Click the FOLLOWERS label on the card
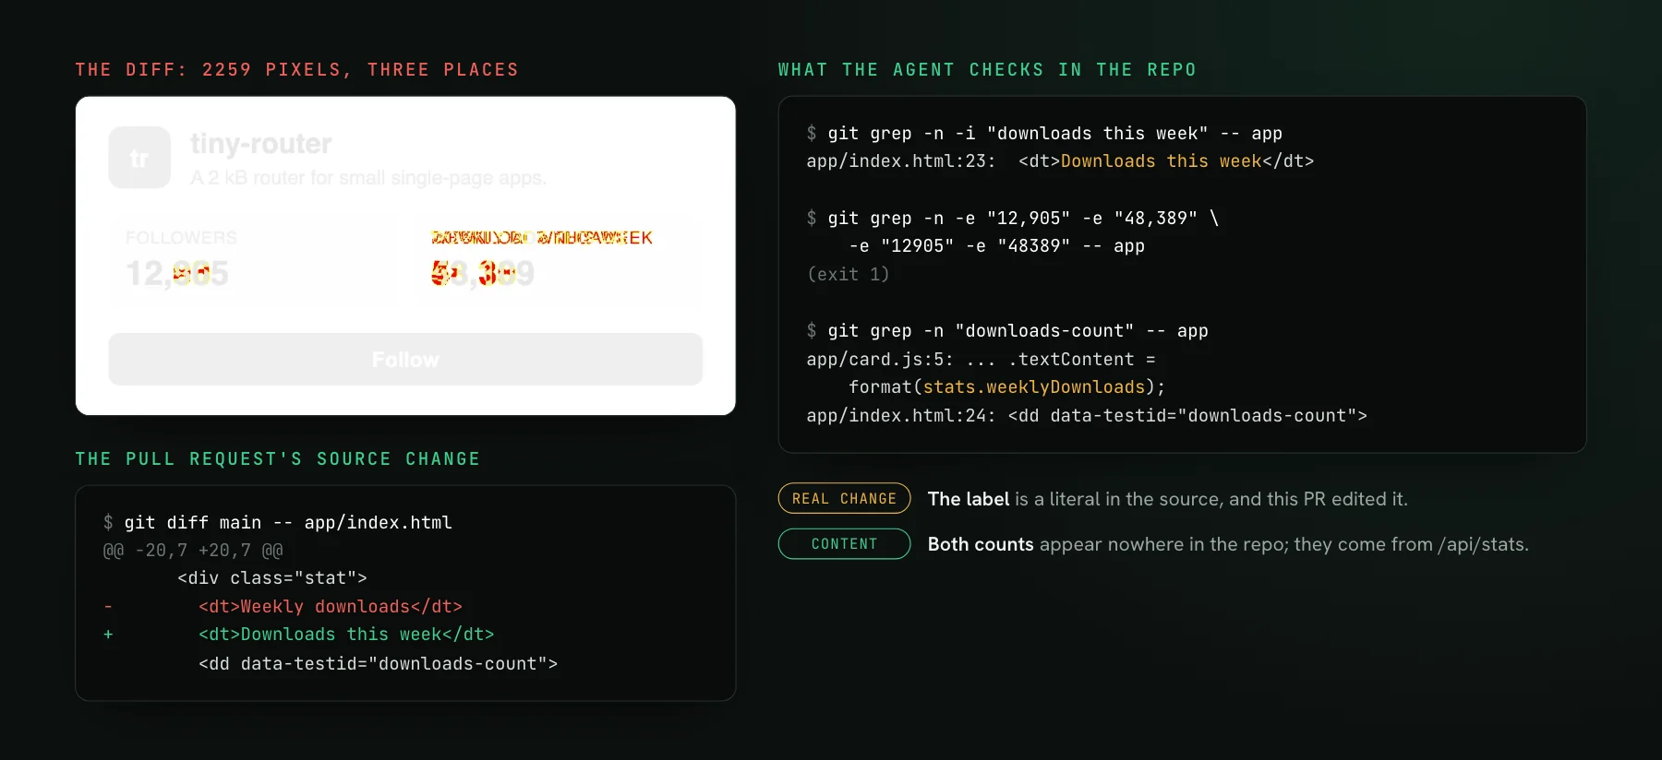Viewport: 1662px width, 760px height. click(181, 238)
